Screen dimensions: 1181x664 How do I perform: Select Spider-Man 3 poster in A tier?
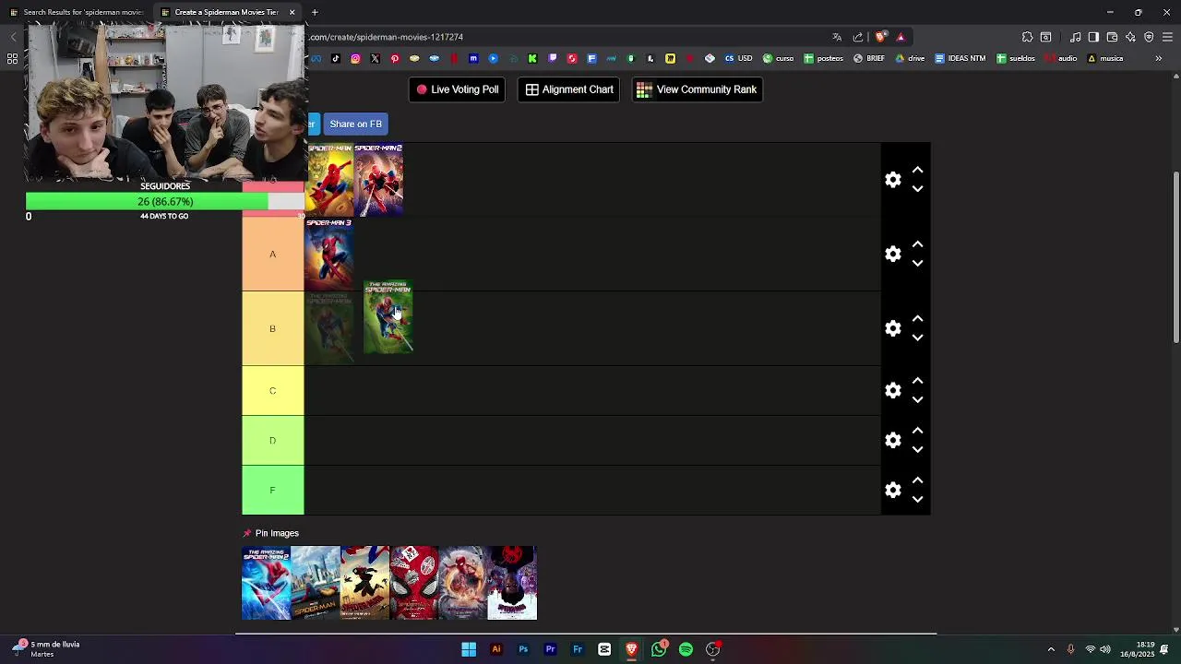(x=329, y=254)
